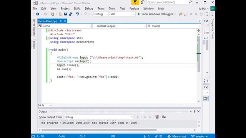Open the Server Explorer side tab
This screenshot has width=246, height=138.
(x=34, y=28)
